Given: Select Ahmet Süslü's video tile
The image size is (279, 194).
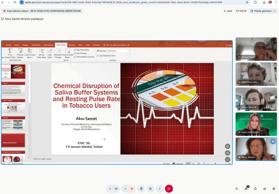Looking at the screenshot, I should click(256, 49).
